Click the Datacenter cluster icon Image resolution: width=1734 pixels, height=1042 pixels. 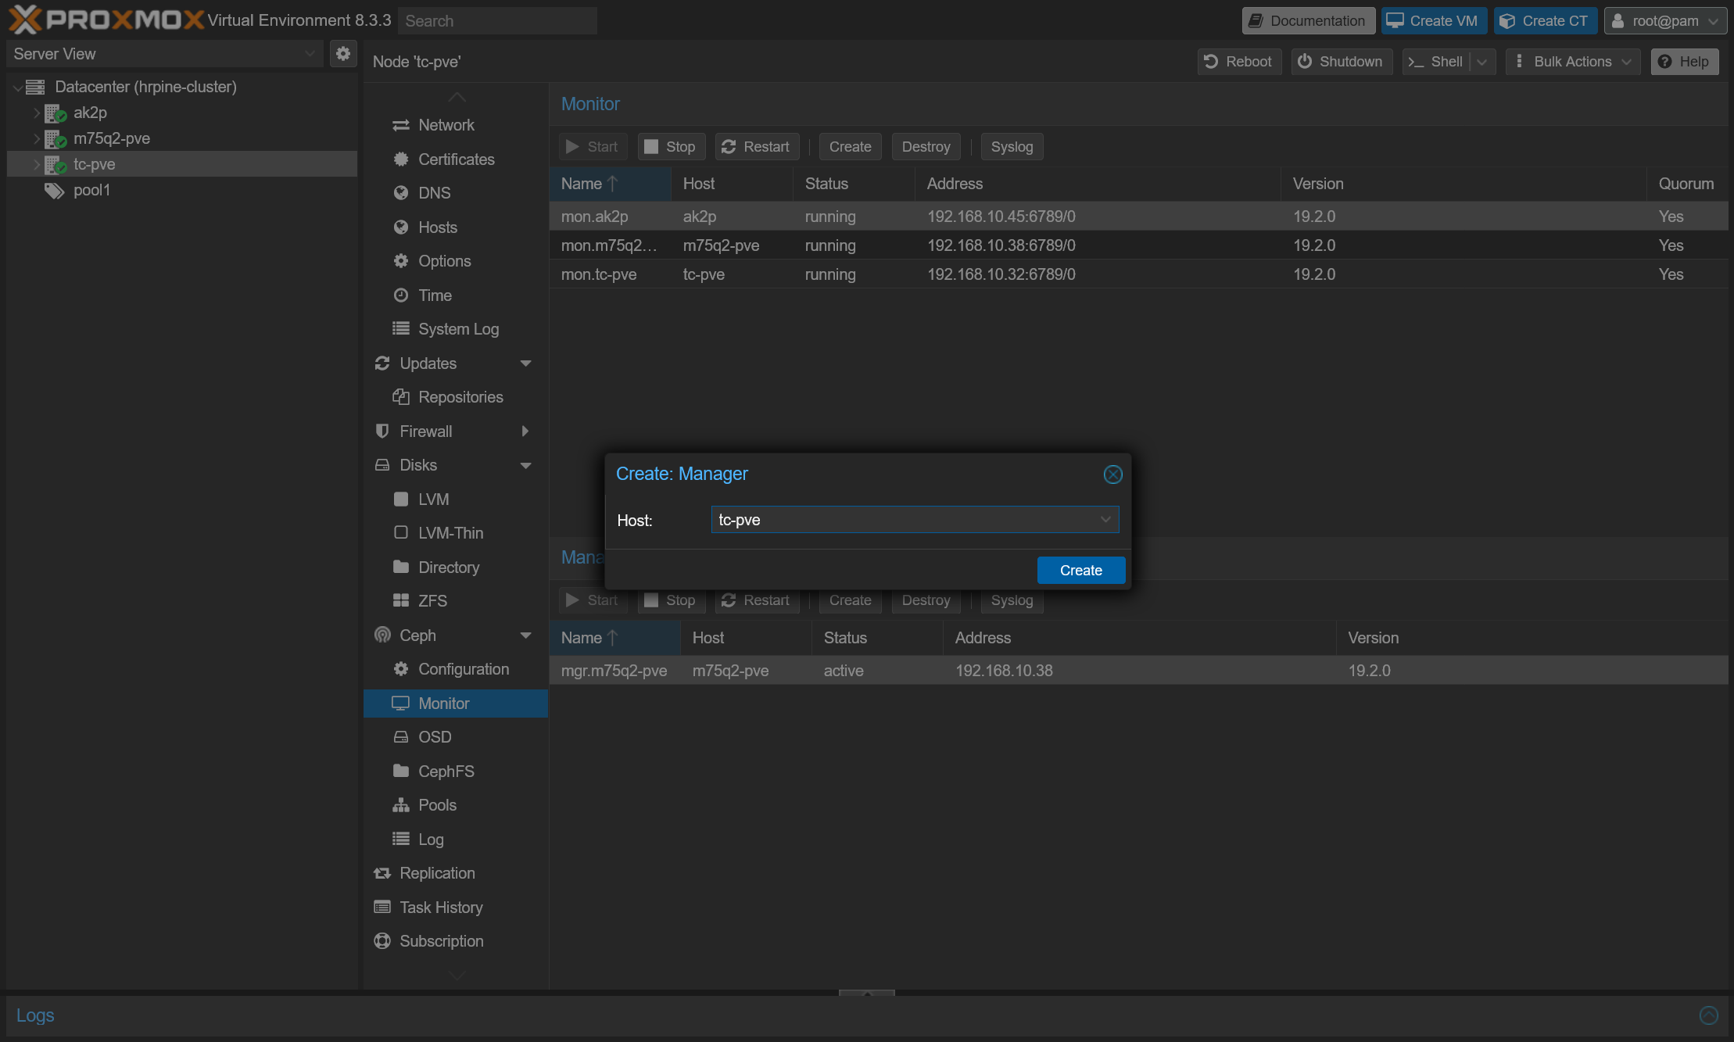point(35,87)
